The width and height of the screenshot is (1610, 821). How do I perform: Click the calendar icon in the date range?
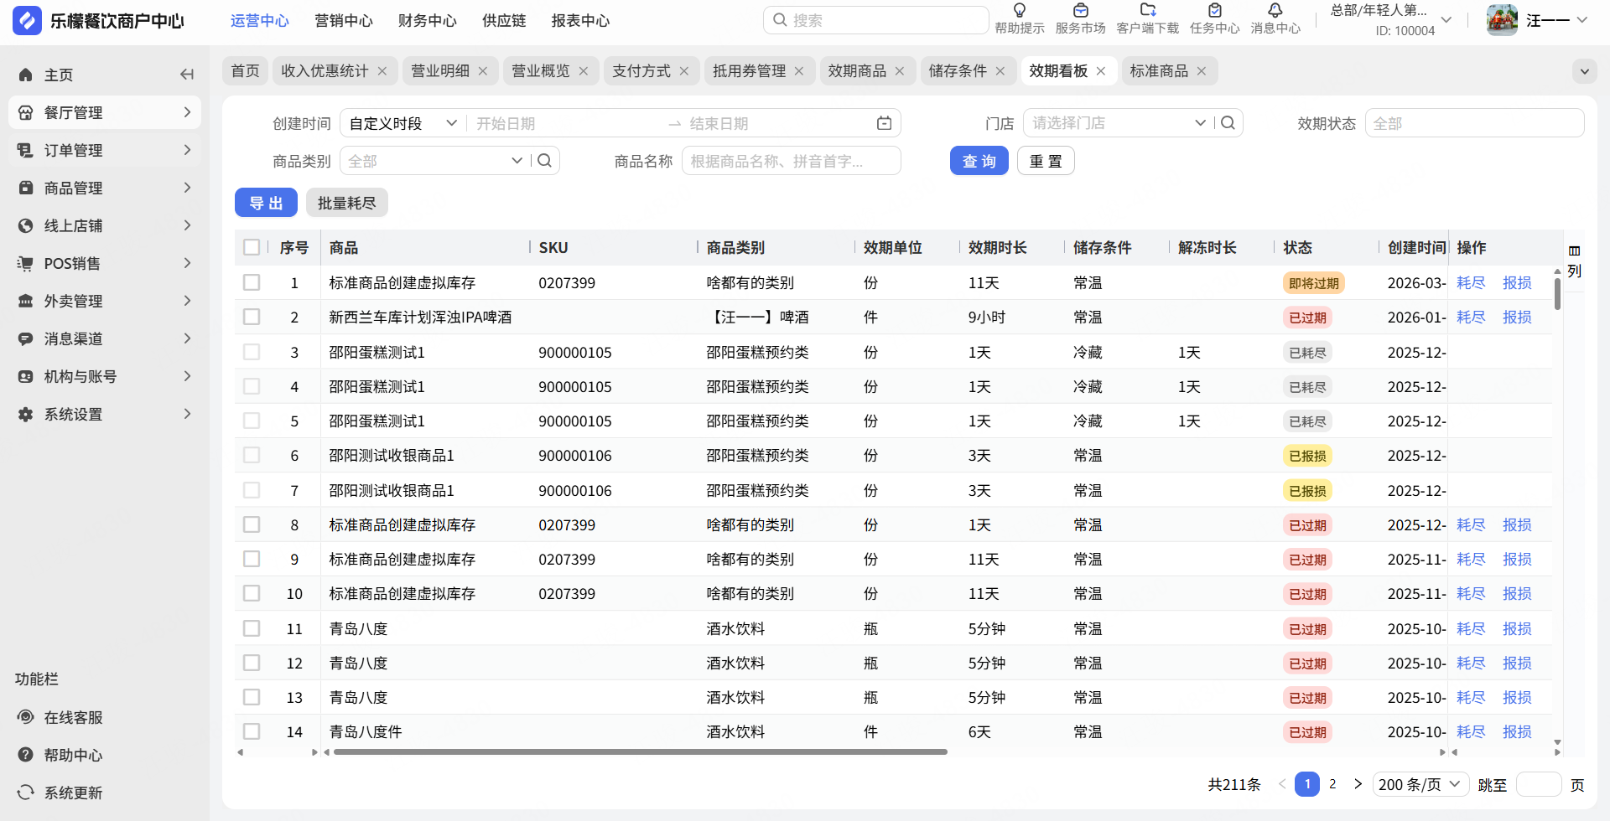coord(884,123)
